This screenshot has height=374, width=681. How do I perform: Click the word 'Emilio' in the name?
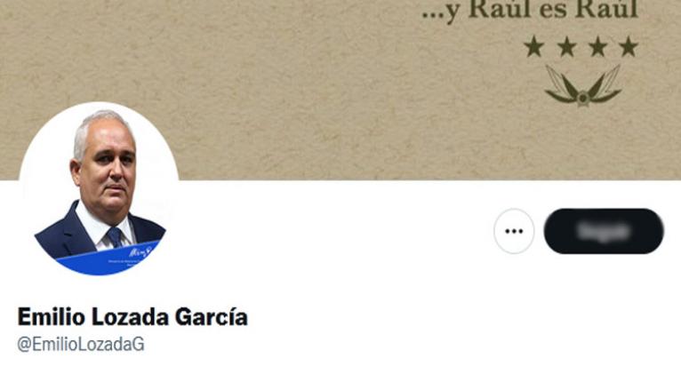pos(52,317)
